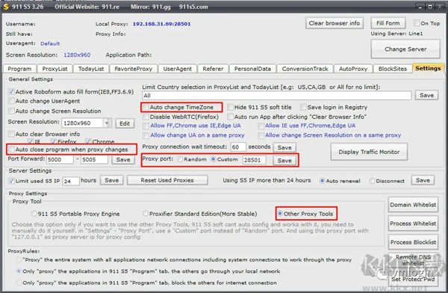This screenshot has width=448, height=293.
Task: Enable Auto change Screen Resolution checkbox
Action: click(x=11, y=111)
